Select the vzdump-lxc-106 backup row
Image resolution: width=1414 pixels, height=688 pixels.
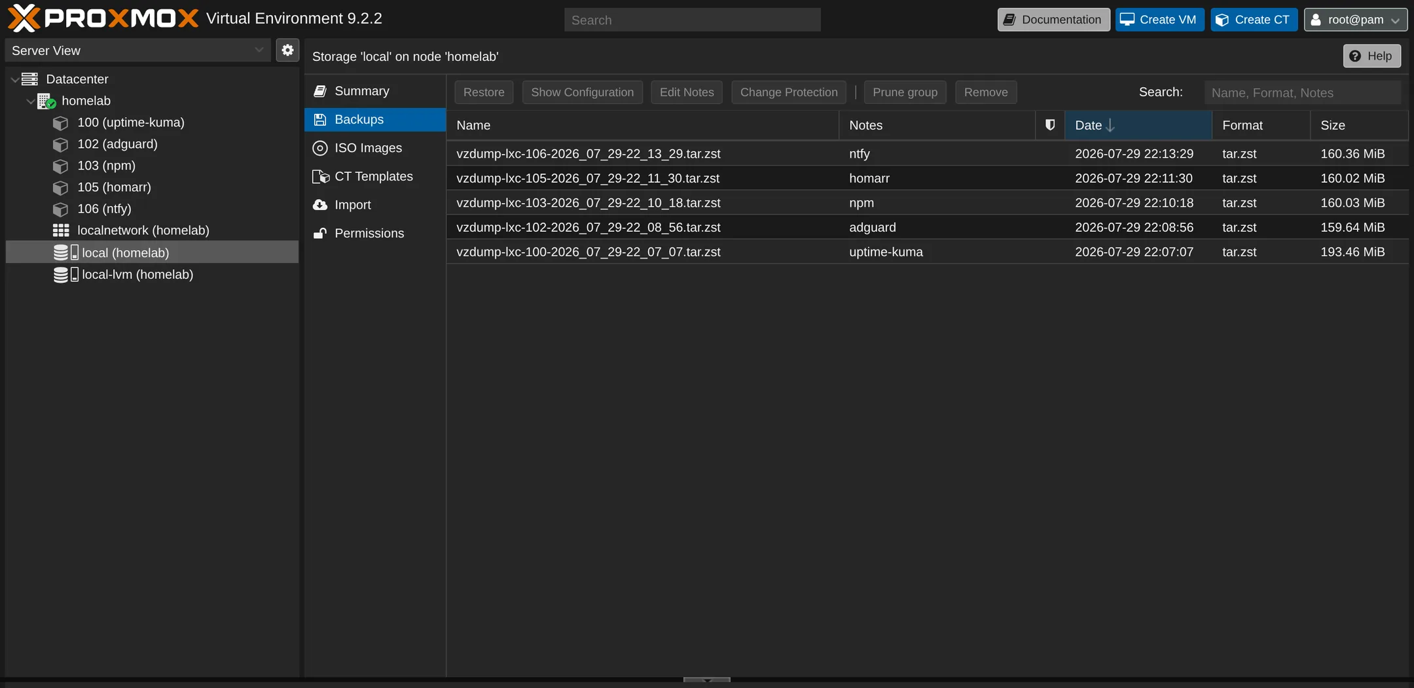coord(927,154)
